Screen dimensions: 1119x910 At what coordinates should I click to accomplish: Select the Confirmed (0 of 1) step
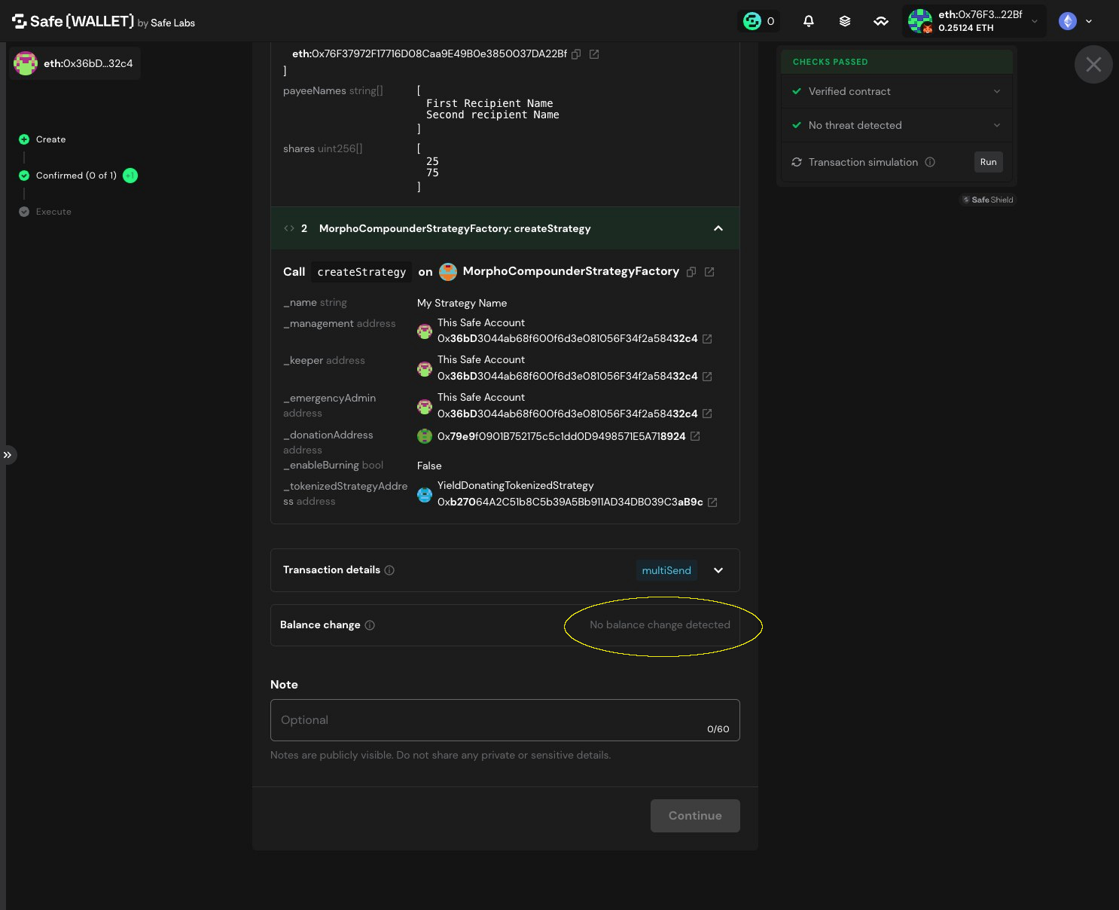pyautogui.click(x=68, y=176)
